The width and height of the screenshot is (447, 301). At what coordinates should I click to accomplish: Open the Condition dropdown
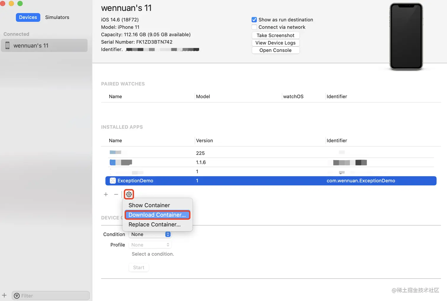point(150,234)
